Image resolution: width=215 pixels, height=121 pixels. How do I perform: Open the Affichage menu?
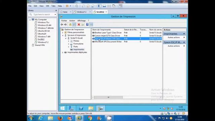coord(81,21)
